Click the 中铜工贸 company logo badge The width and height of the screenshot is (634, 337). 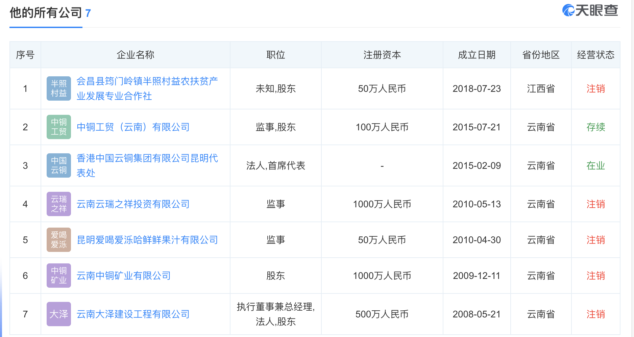59,127
